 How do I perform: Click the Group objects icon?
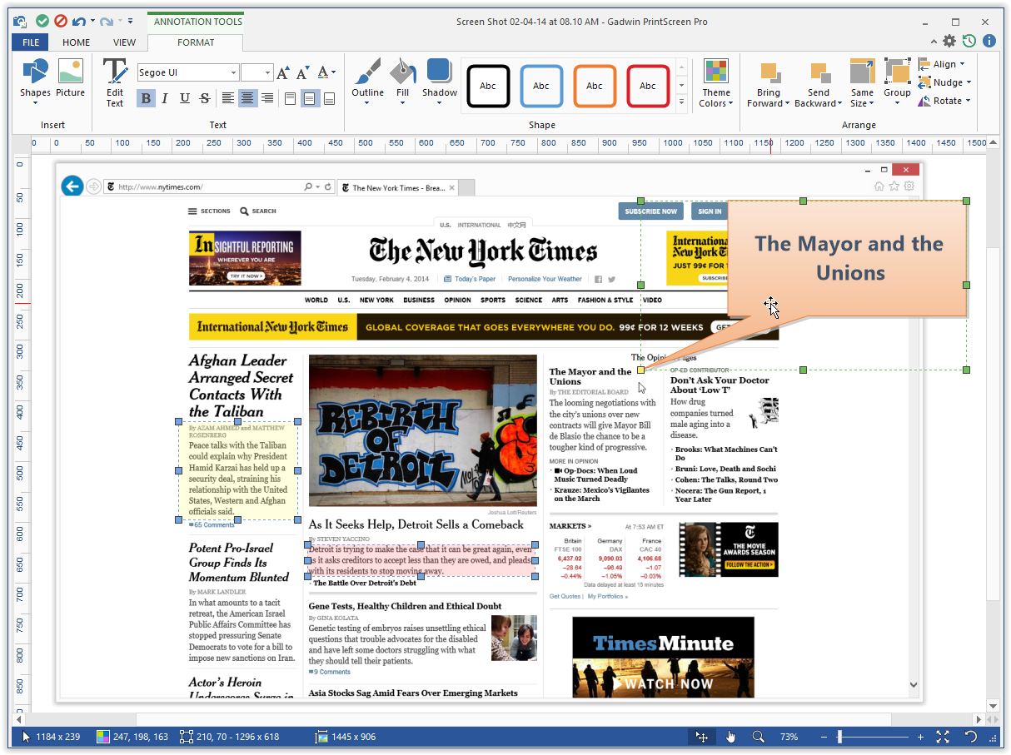[897, 81]
